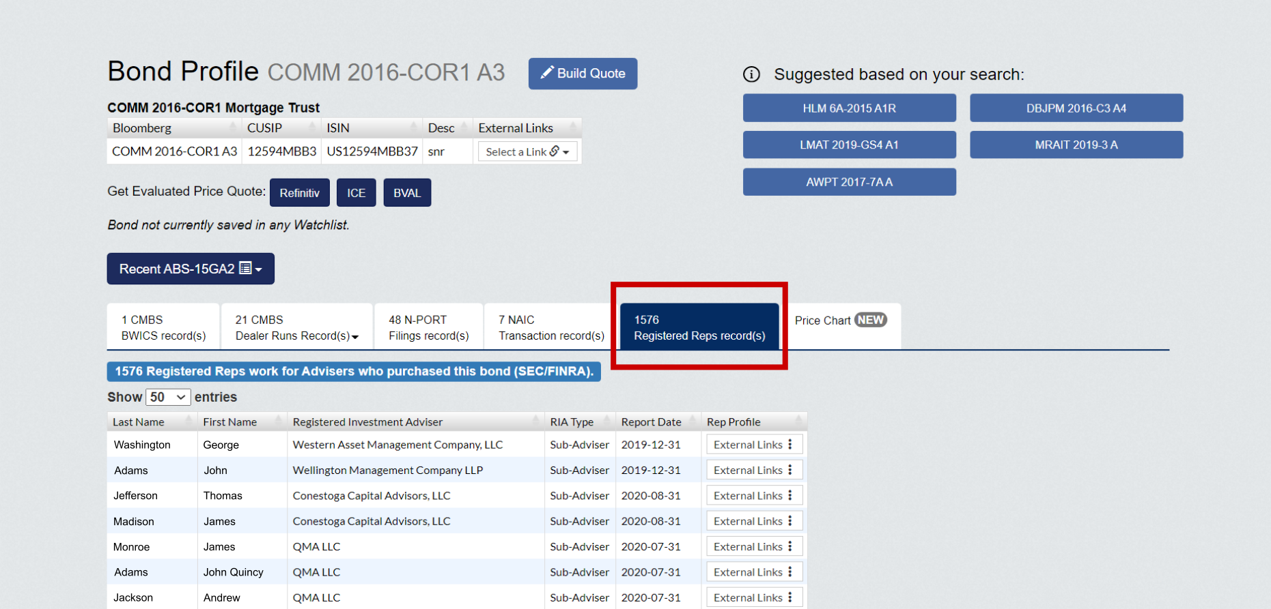Sort table by Report Date column

coord(658,422)
